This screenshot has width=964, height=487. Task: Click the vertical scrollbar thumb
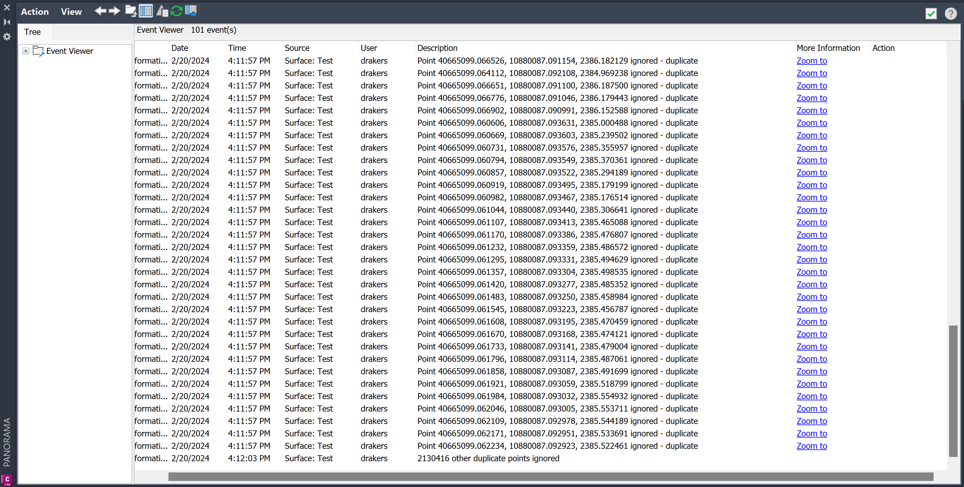(x=953, y=391)
